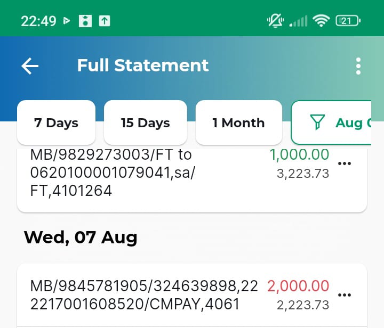Tap the Wed, 07 Aug date header
Viewport: 384px width, 328px height.
pyautogui.click(x=81, y=237)
